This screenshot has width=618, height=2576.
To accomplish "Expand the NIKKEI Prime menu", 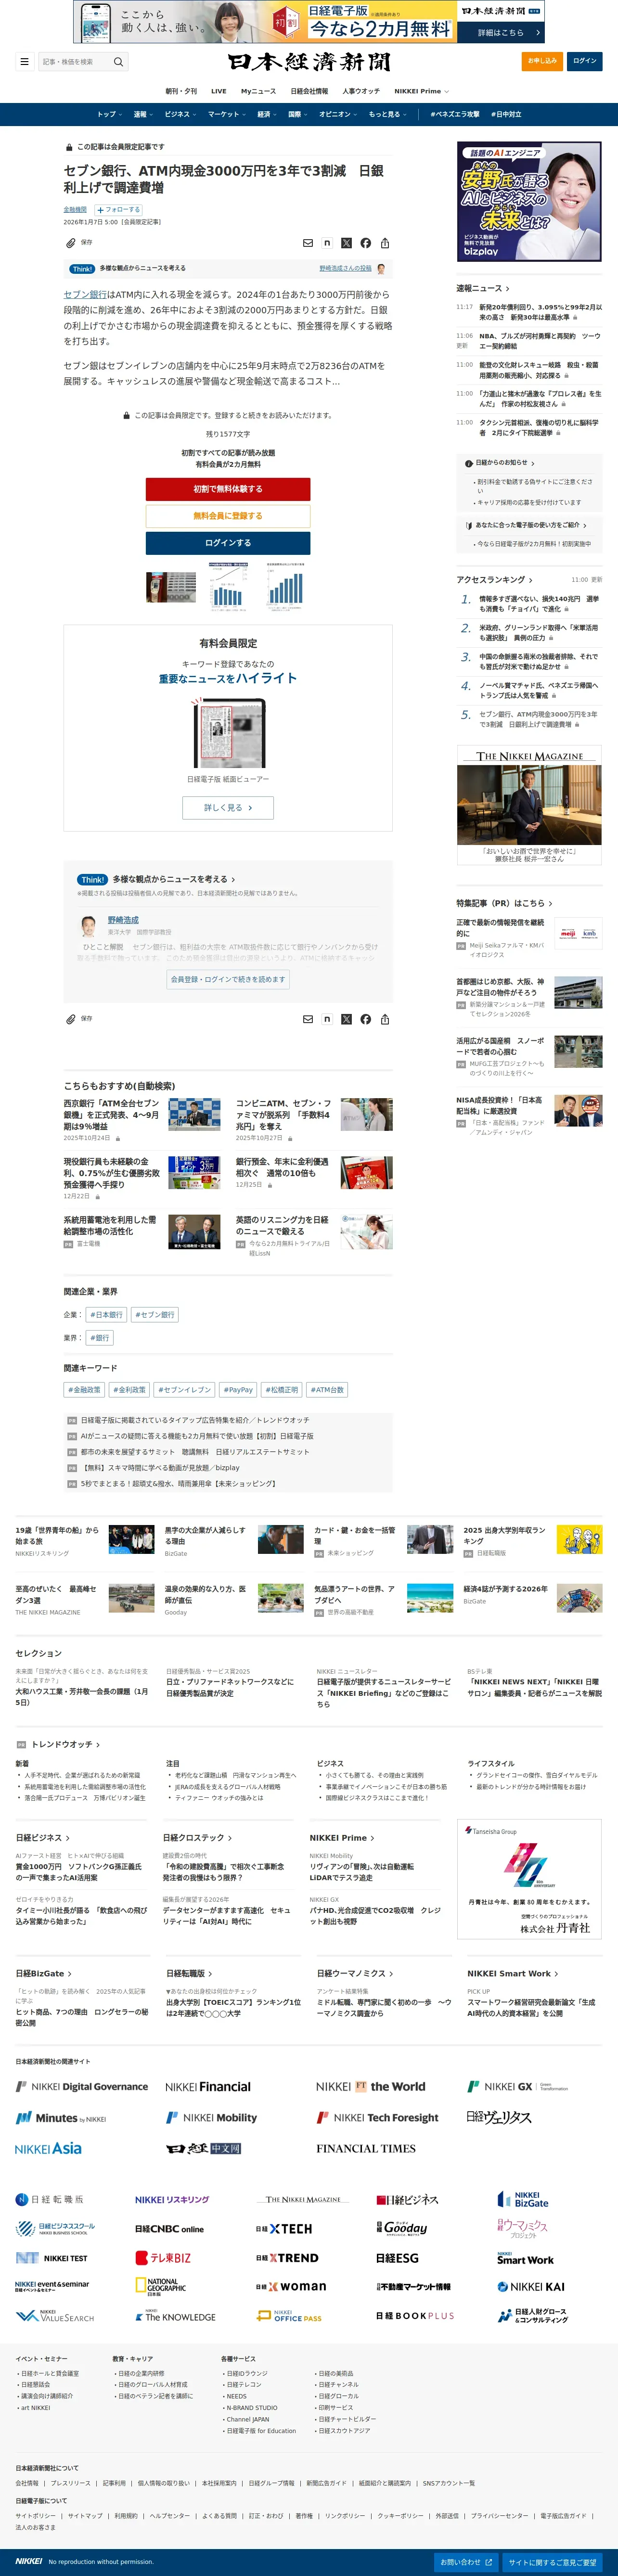I will pyautogui.click(x=421, y=91).
